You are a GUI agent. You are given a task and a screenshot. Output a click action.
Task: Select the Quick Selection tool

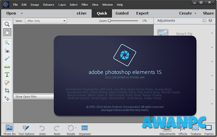click(7, 43)
